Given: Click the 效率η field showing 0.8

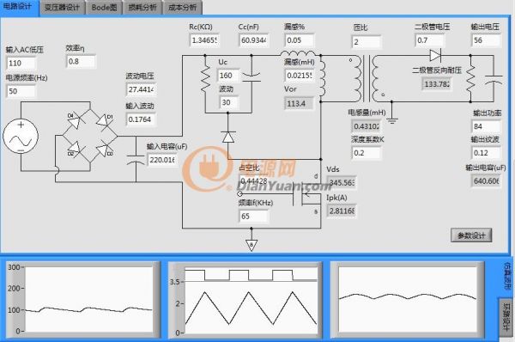Looking at the screenshot, I should (81, 62).
